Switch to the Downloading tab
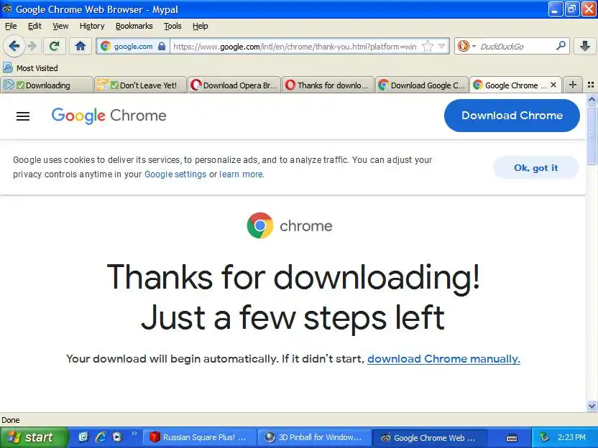This screenshot has height=448, width=598. (x=47, y=85)
